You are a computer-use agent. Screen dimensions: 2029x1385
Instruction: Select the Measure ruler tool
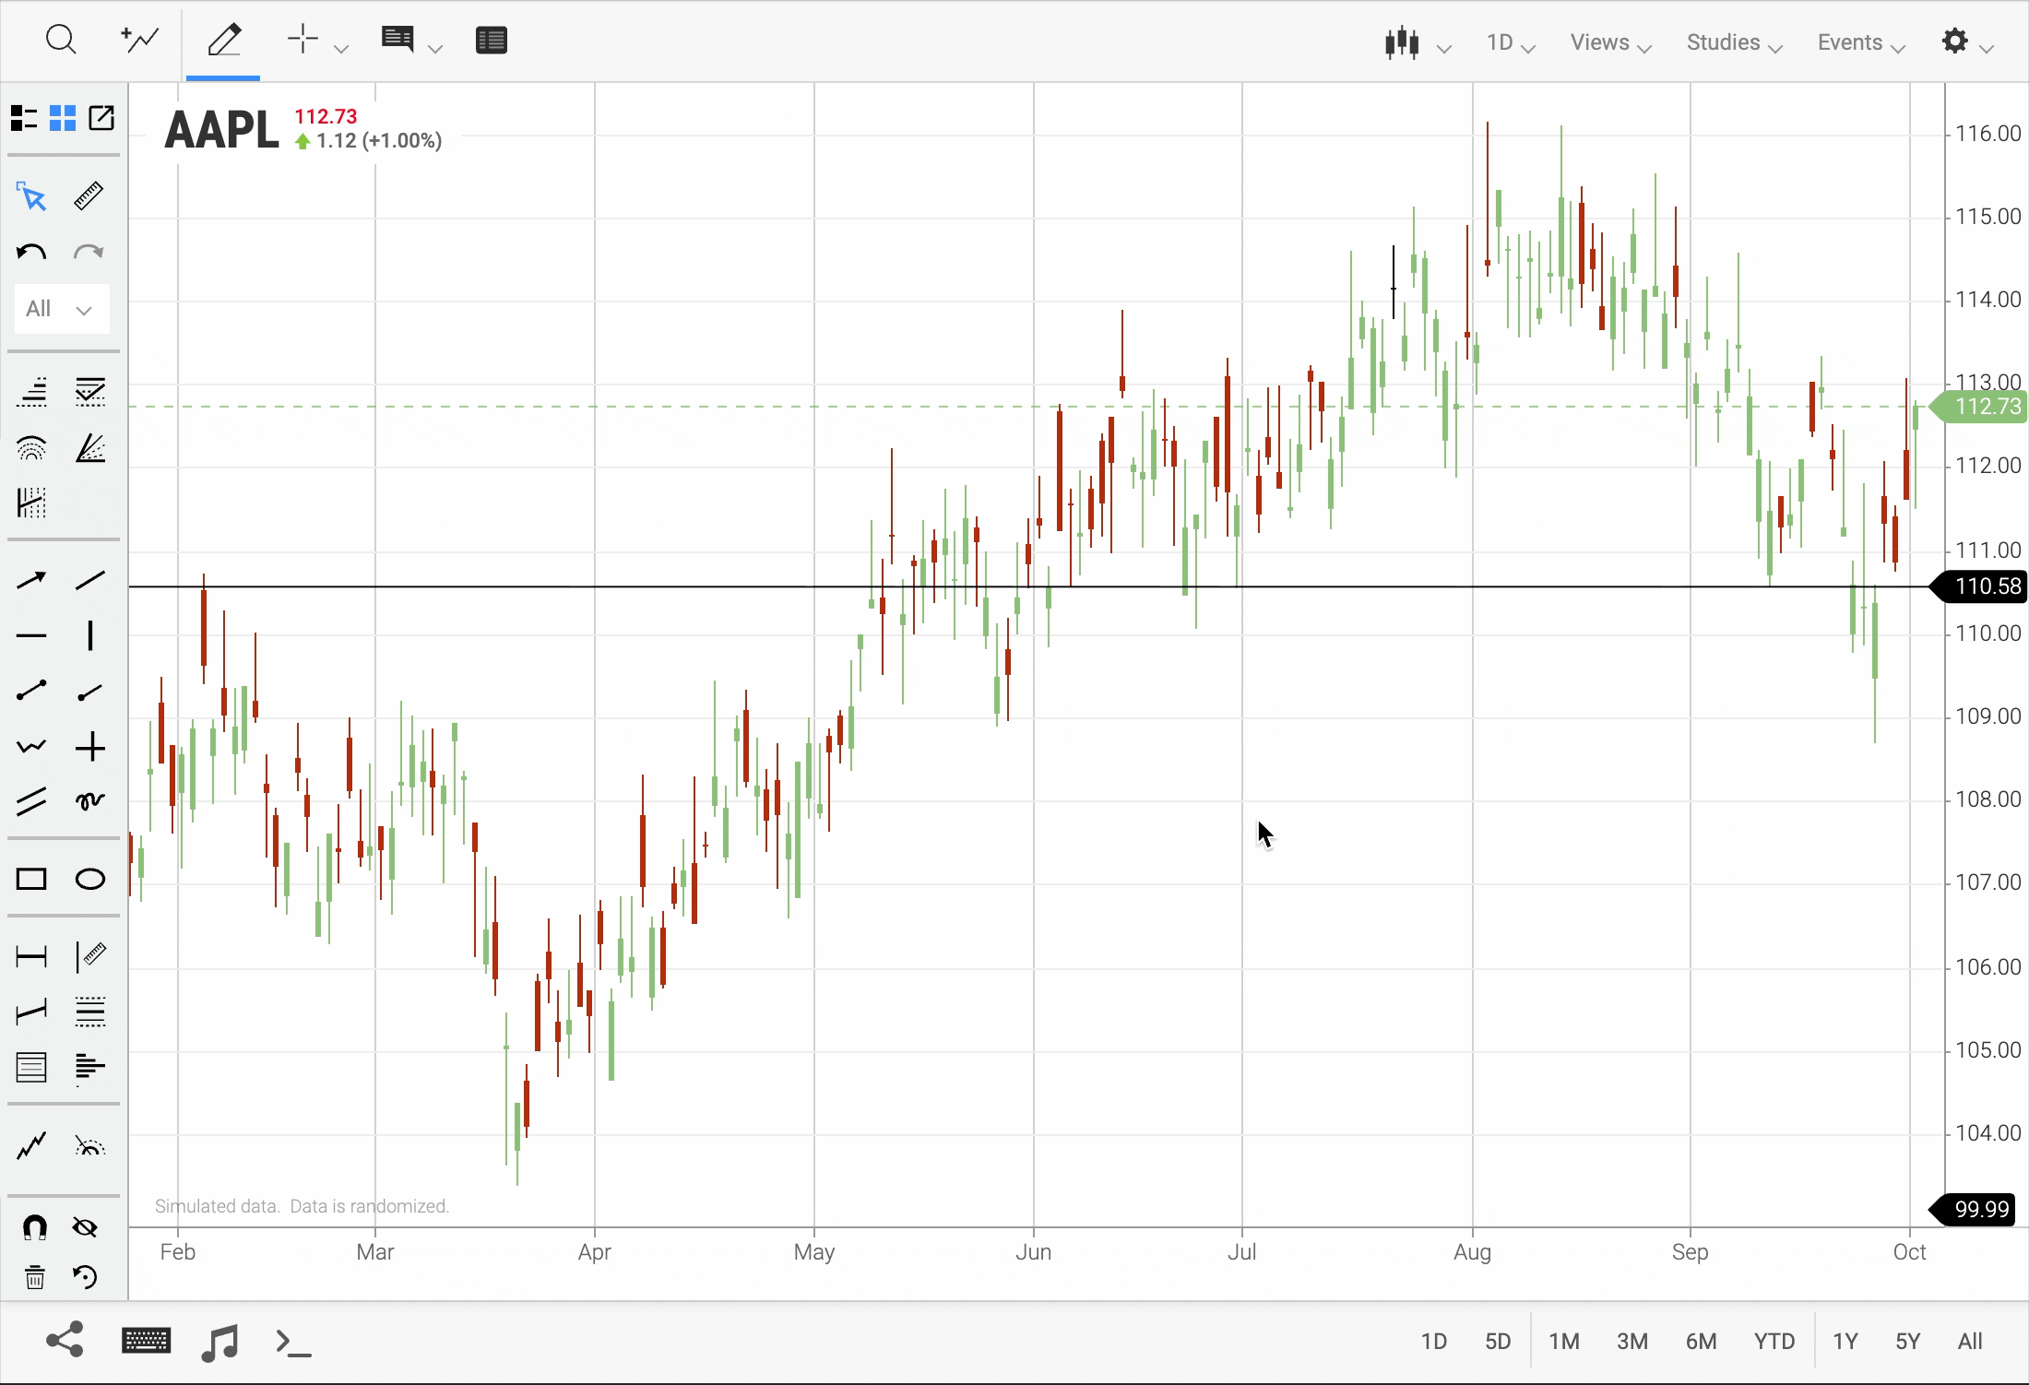pyautogui.click(x=88, y=195)
